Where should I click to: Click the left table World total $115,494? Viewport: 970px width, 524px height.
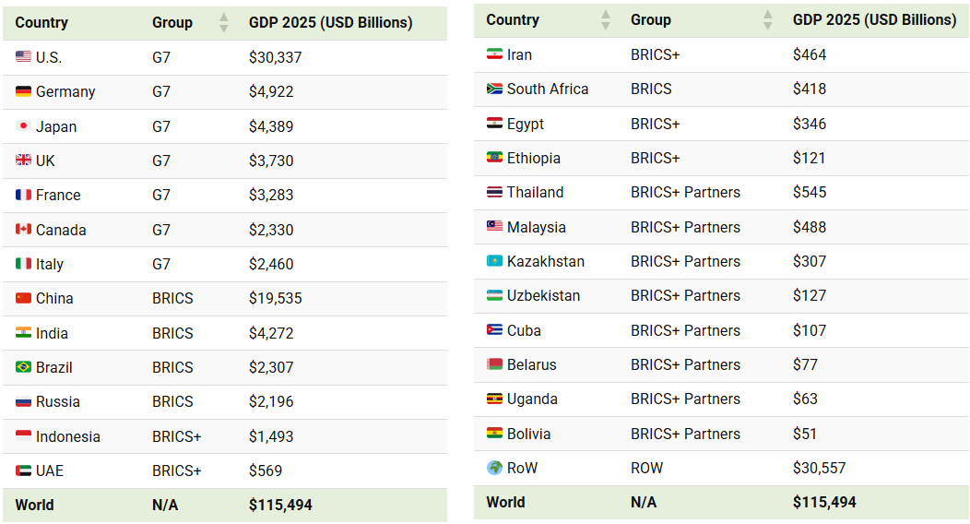(280, 505)
